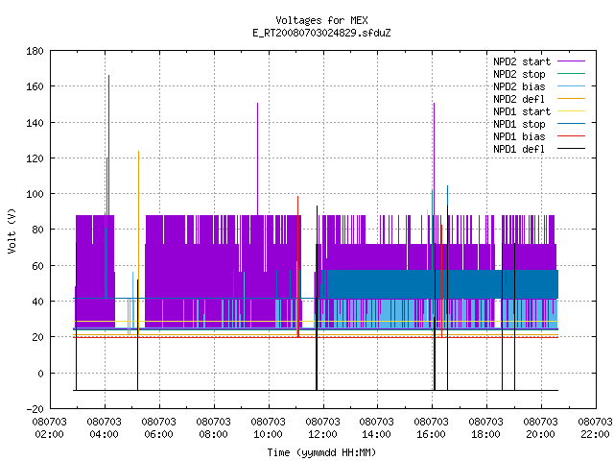
Task: Click the y-axis tick value 80
Action: coord(37,230)
